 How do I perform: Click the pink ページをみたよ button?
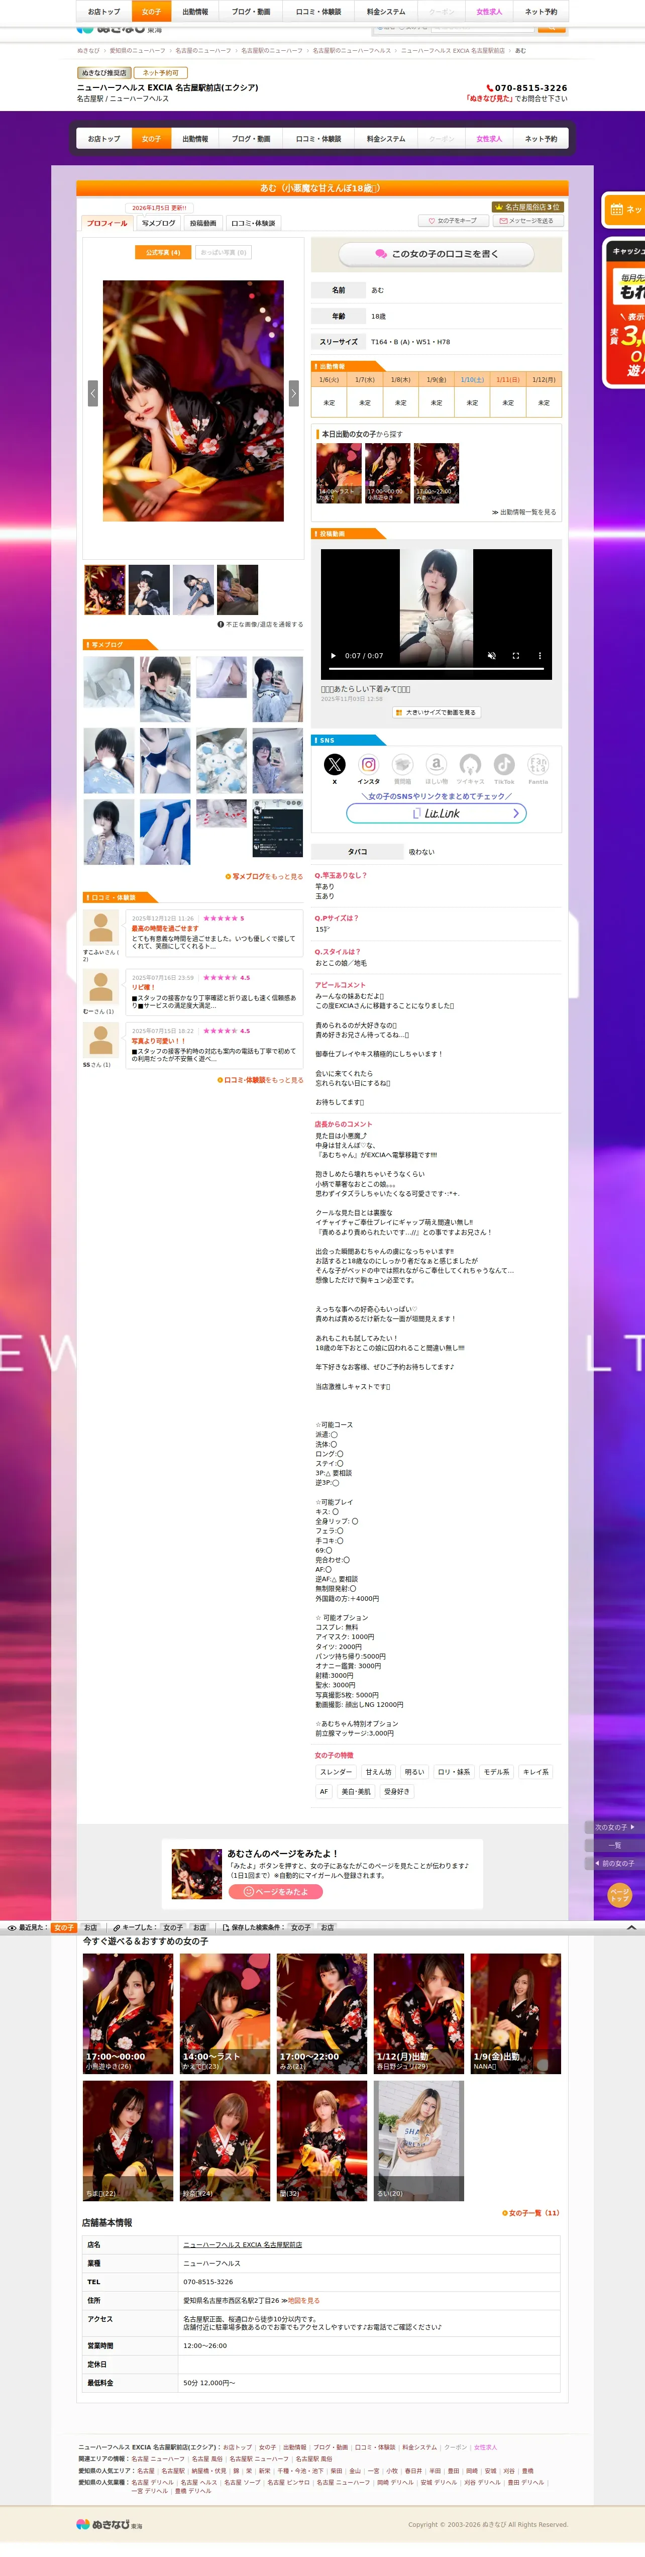[x=276, y=1892]
